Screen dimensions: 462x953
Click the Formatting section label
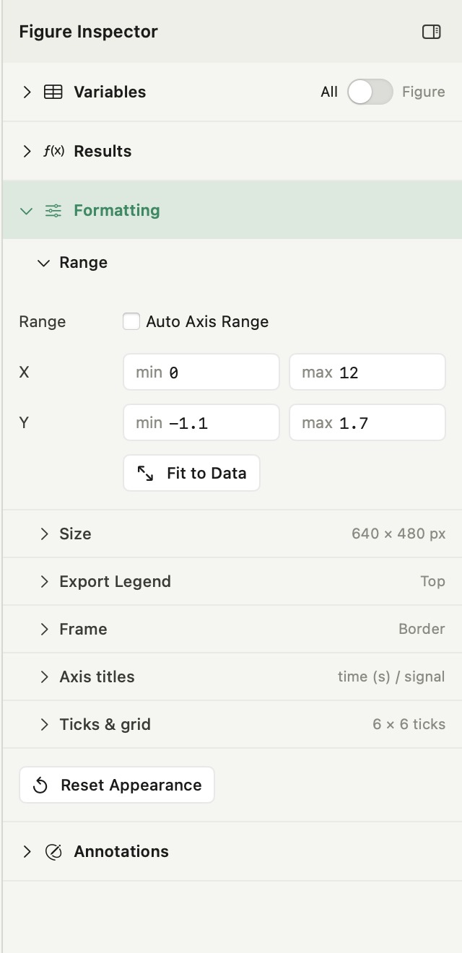click(x=117, y=211)
